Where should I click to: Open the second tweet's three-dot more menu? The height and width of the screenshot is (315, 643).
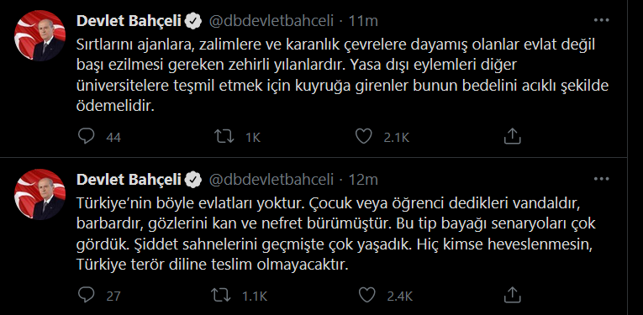coord(602,179)
